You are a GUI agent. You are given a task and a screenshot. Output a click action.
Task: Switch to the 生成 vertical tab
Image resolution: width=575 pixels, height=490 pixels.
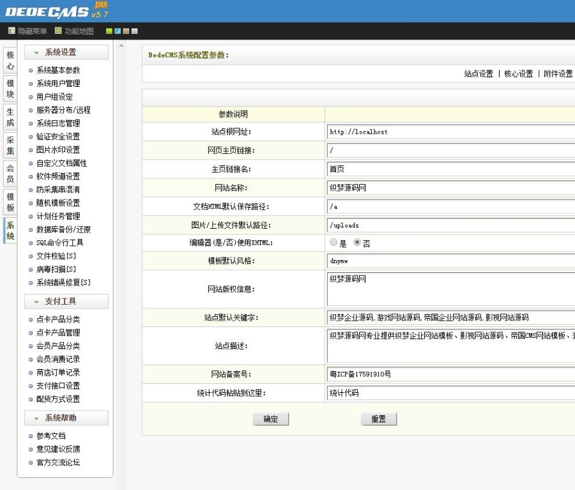coord(10,117)
